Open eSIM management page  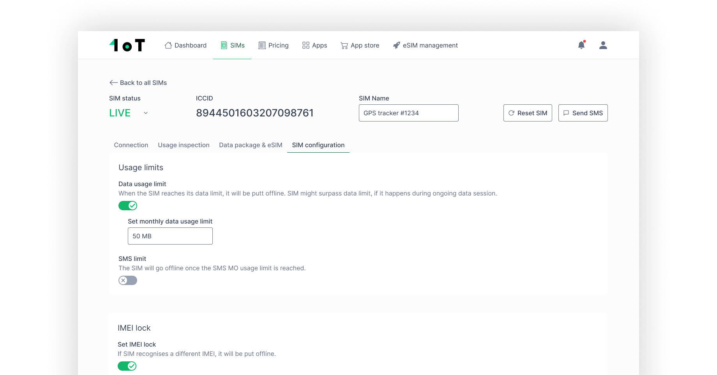pos(425,45)
